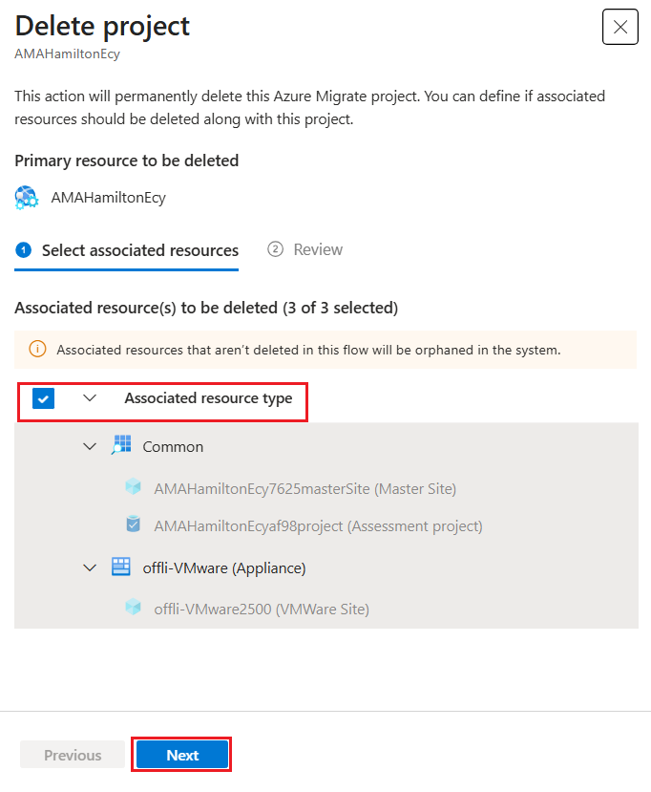
Task: Click the offli-VMware Appliance icon
Action: 121,567
